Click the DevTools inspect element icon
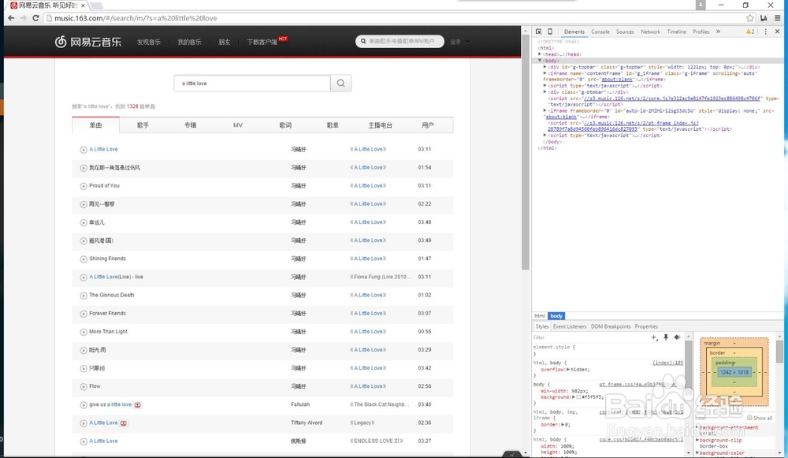 539,32
